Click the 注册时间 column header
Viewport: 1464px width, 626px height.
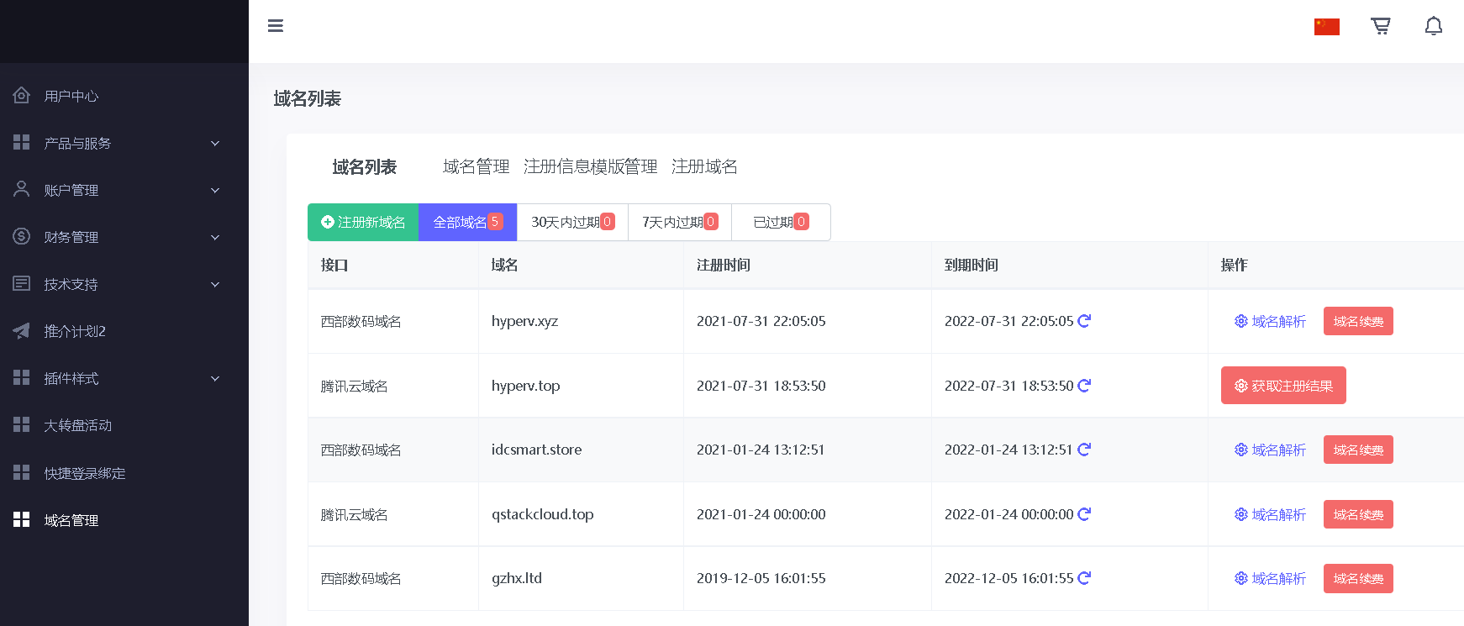724,265
